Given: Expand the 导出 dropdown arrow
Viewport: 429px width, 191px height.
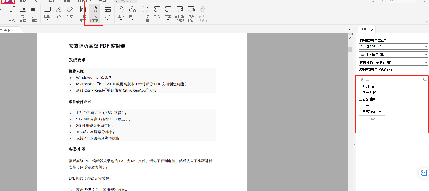Looking at the screenshot, I should click(x=168, y=20).
